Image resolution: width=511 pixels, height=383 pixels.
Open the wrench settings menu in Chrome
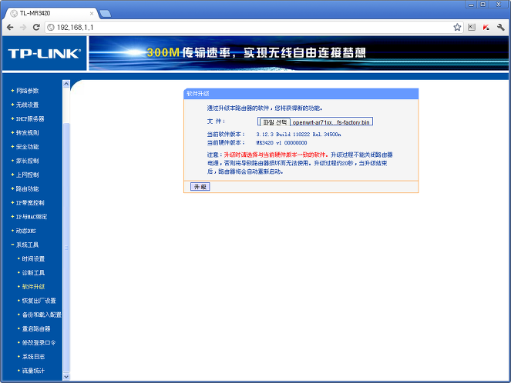click(500, 28)
